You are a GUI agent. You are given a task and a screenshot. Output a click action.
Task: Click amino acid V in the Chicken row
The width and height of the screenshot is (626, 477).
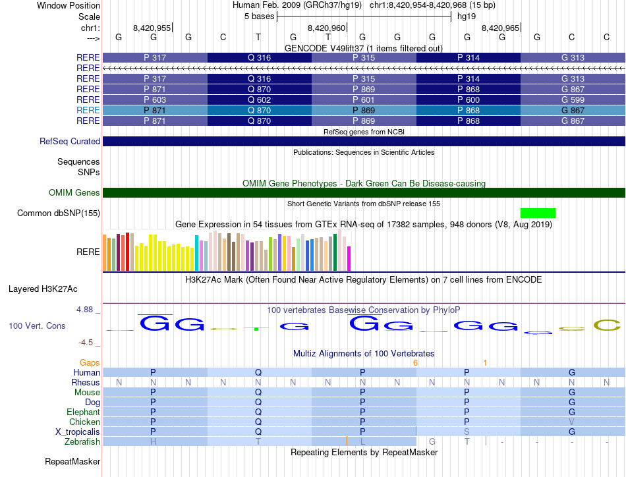point(572,422)
